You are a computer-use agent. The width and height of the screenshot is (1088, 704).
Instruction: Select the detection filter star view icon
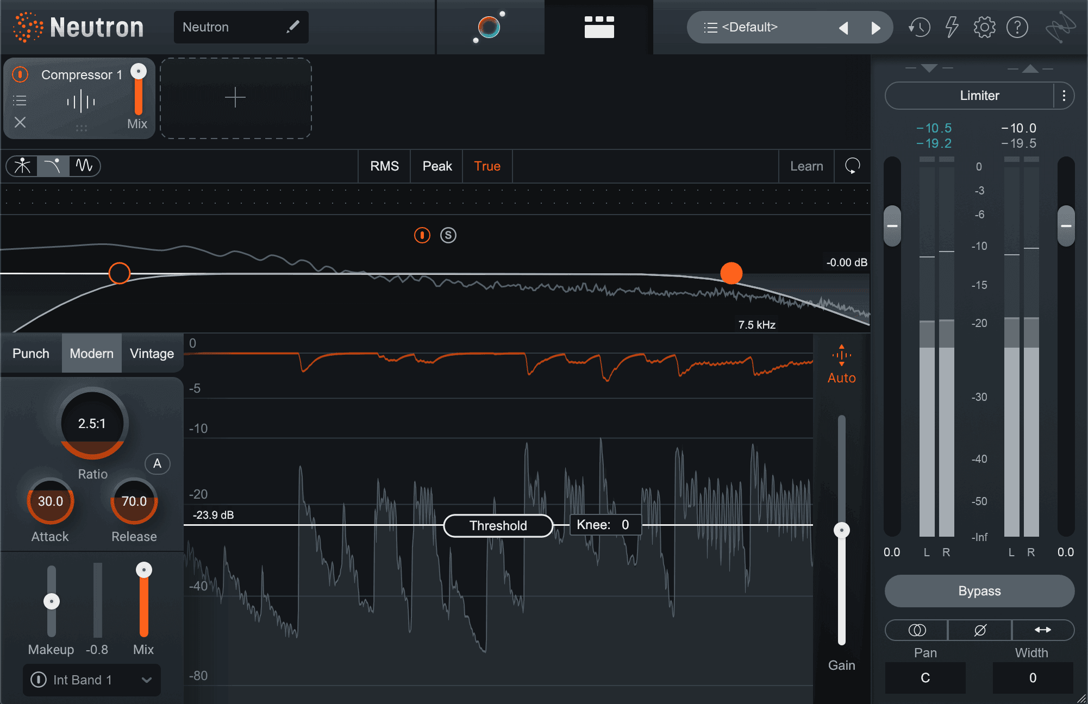point(22,166)
